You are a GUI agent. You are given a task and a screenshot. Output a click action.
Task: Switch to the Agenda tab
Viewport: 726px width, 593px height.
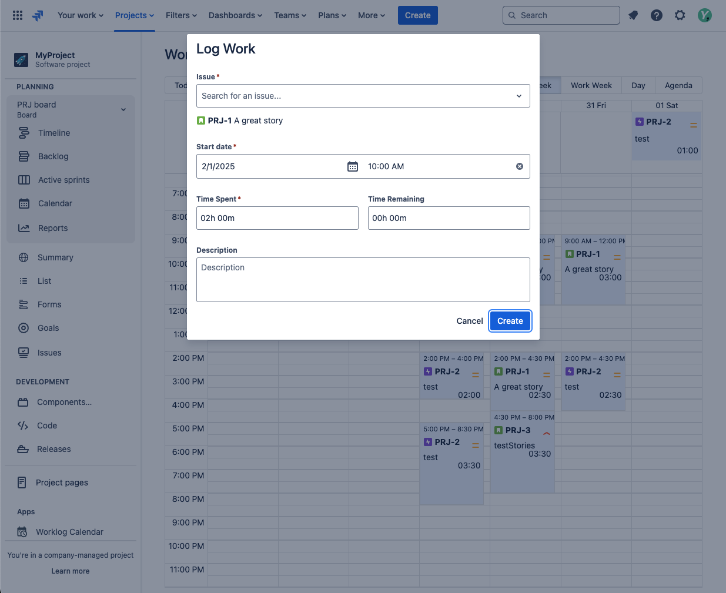[x=678, y=85]
